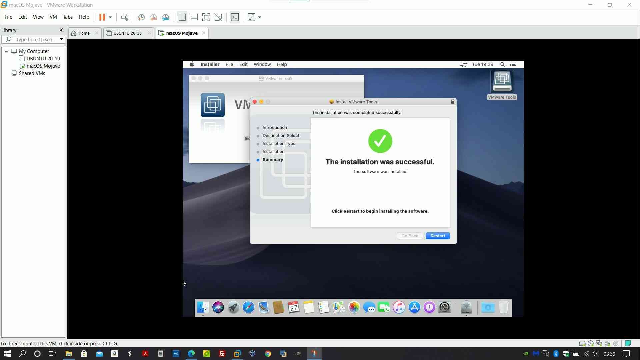This screenshot has width=640, height=360.
Task: Toggle the Unity mode icon
Action: coord(218,17)
